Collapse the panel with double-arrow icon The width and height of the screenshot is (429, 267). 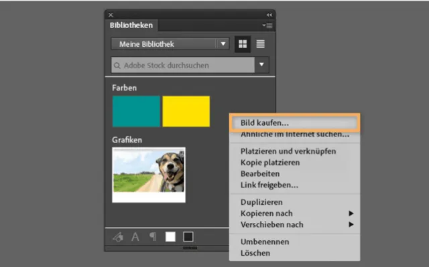(269, 15)
